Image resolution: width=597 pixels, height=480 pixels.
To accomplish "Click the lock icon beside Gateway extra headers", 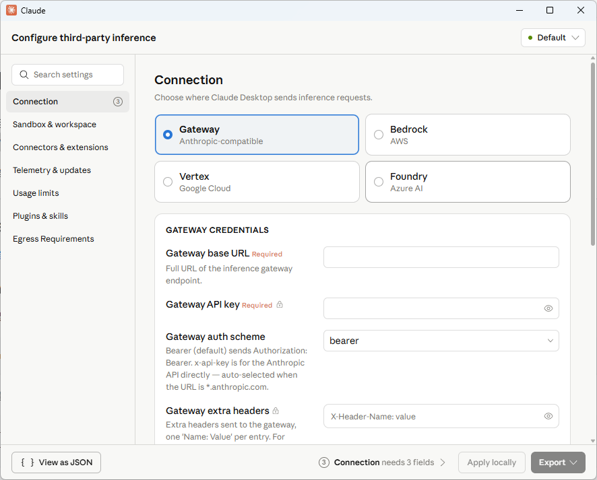I will click(x=276, y=411).
